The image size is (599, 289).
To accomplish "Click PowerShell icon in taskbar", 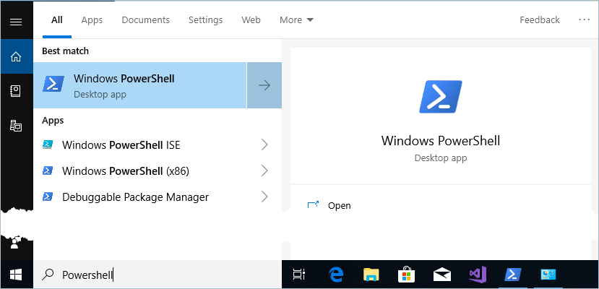I will coord(512,275).
